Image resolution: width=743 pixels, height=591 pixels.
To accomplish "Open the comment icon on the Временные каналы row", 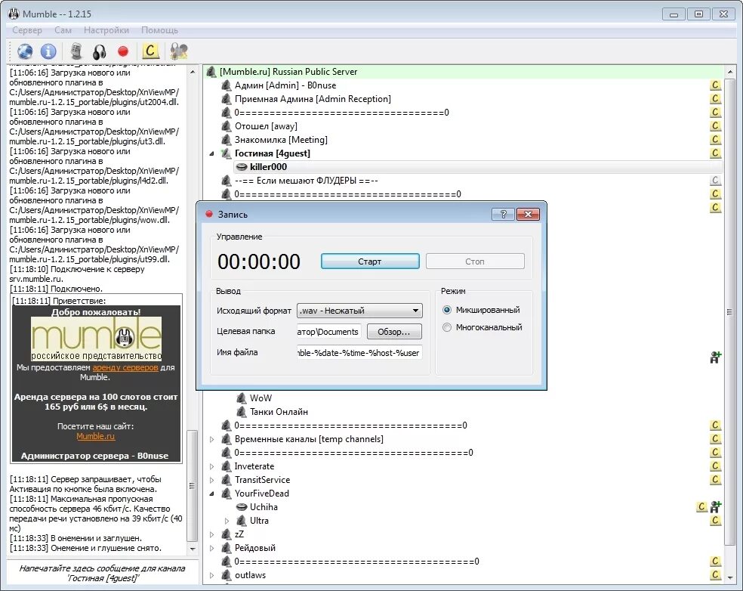I will point(716,439).
